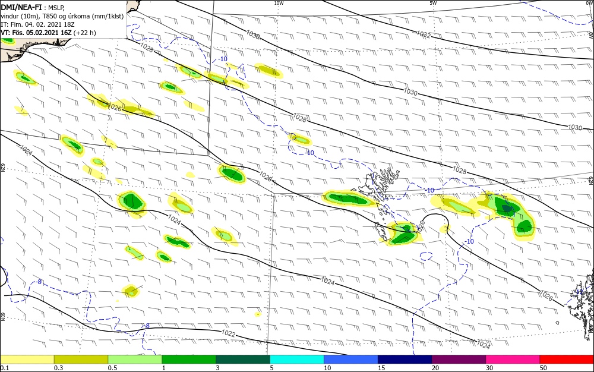Select the light green 0.5 legend band

pyautogui.click(x=135, y=360)
